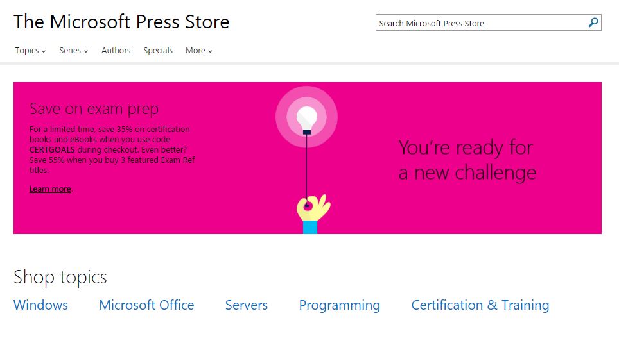Click the CERTGOALS promo code text
The image size is (619, 343).
point(52,150)
